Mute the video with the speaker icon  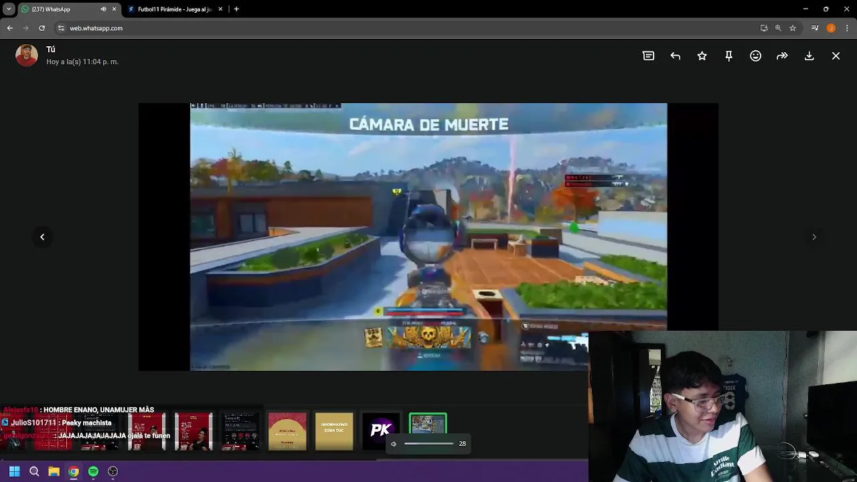click(x=394, y=444)
